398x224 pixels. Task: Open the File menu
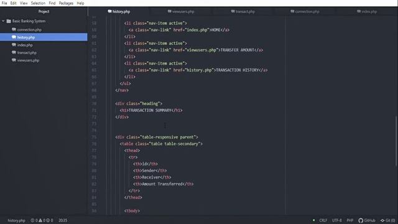click(x=4, y=3)
